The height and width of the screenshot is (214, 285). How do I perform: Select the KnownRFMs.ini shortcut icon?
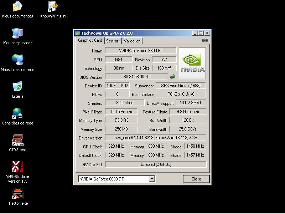point(53,6)
